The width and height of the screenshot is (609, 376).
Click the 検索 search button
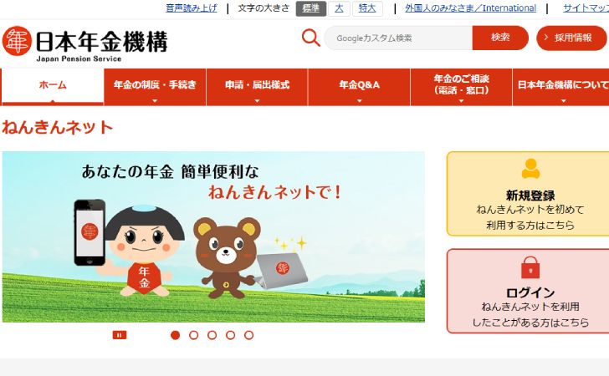pos(500,38)
